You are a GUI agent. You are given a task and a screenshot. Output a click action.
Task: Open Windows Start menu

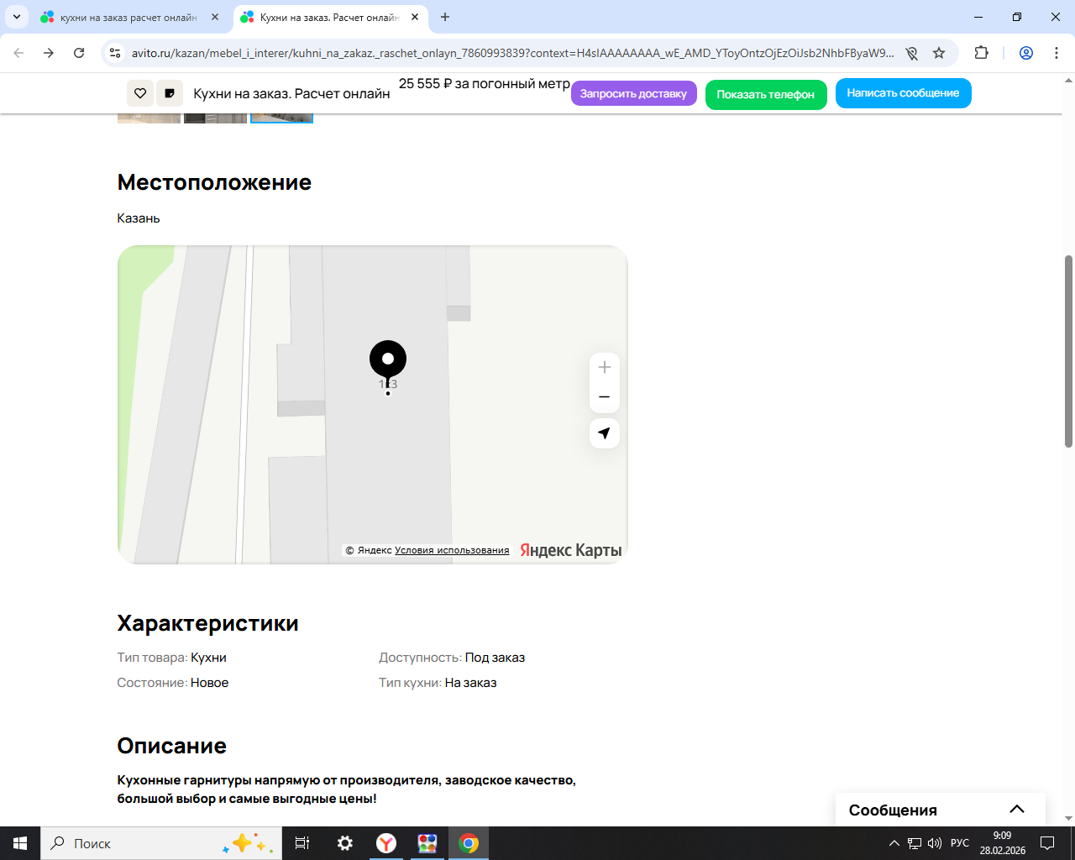pos(20,843)
